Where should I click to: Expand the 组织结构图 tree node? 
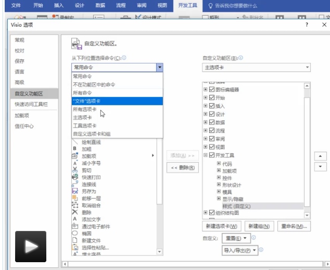pos(206,213)
